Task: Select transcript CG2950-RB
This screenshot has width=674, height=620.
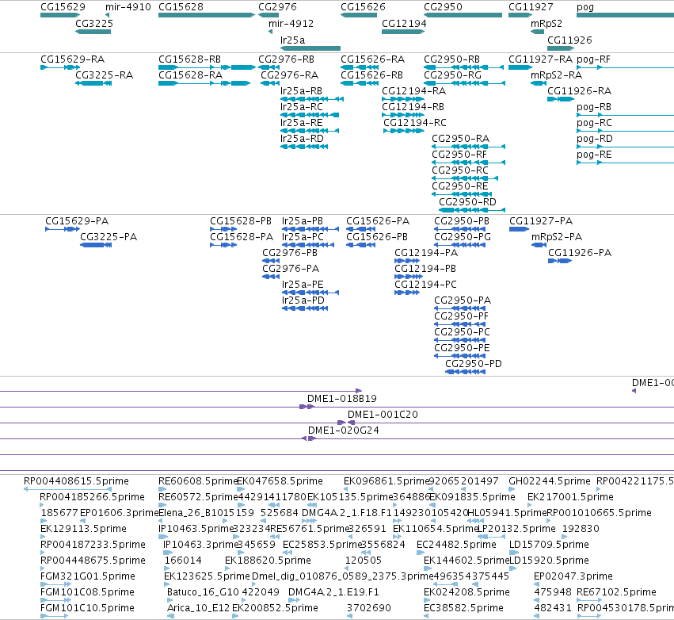Action: pos(463,67)
